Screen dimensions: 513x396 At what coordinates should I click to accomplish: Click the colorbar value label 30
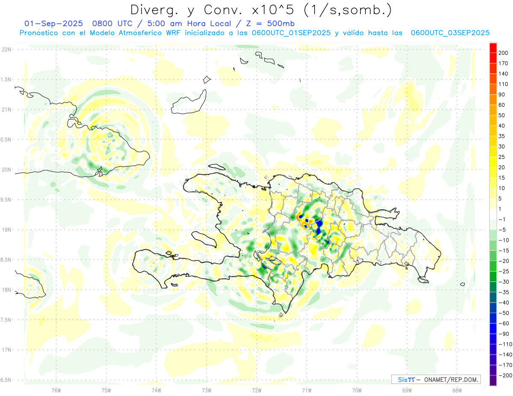click(502, 147)
